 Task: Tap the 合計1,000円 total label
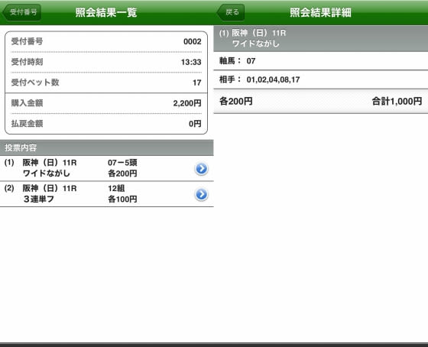(x=397, y=102)
